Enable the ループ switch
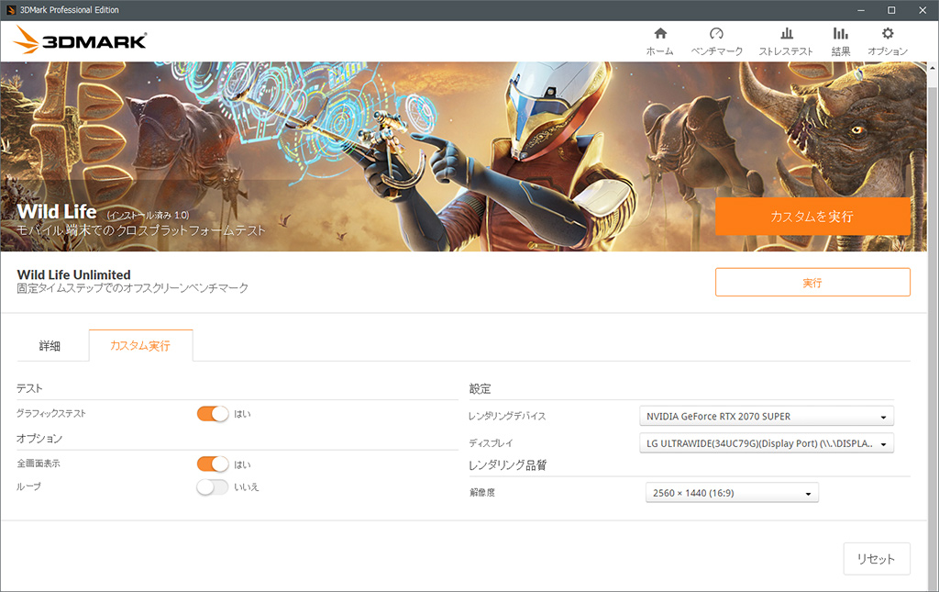 pos(213,487)
